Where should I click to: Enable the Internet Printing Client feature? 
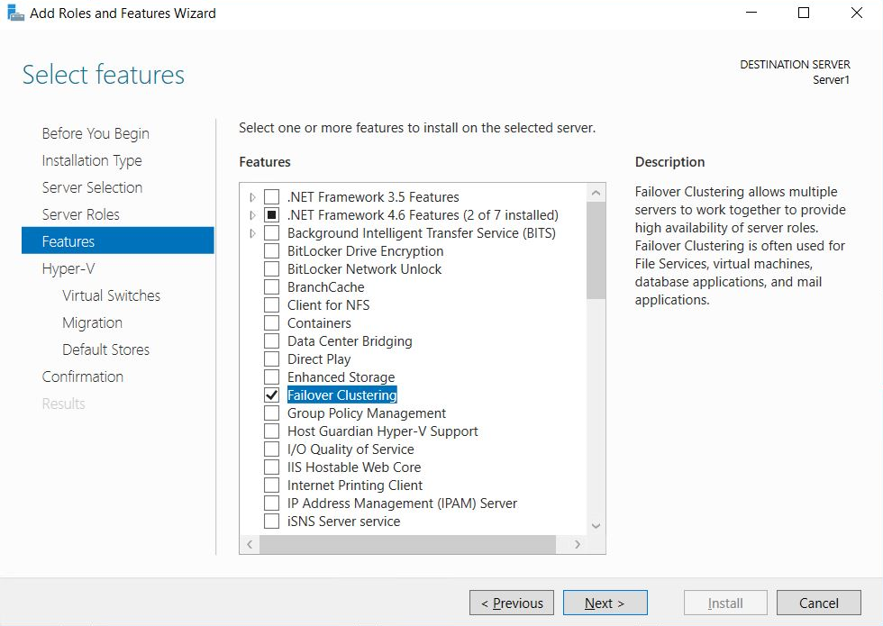click(x=271, y=485)
